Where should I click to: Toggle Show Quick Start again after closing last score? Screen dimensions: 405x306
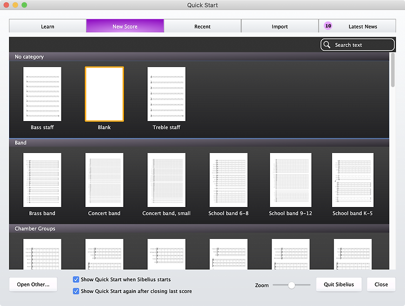click(x=76, y=291)
